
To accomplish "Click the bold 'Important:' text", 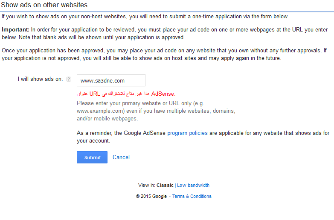I will (x=15, y=29).
